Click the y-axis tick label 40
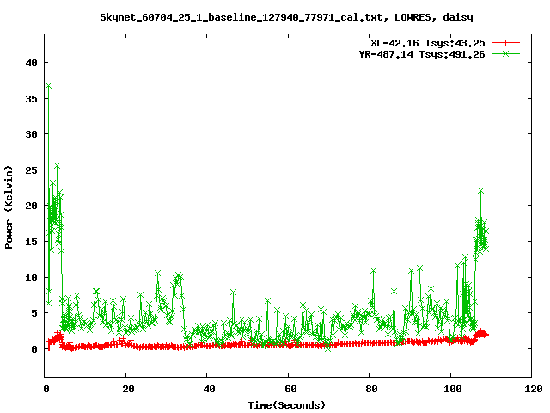This screenshot has width=550, height=413. coord(32,63)
